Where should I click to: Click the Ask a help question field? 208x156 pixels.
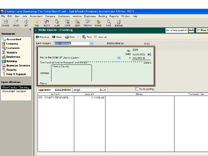click(177, 30)
